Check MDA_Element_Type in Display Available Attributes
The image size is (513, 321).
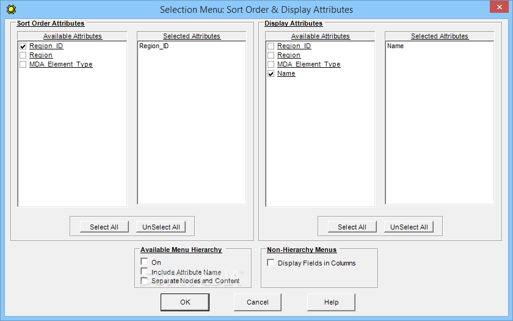pos(271,65)
